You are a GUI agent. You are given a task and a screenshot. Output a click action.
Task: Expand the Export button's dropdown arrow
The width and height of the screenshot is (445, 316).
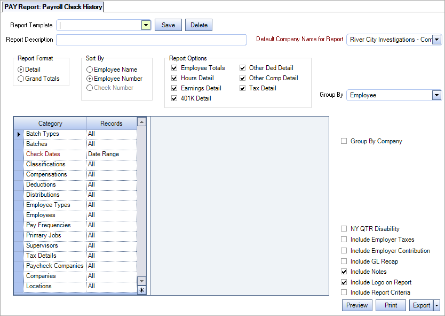[436, 305]
